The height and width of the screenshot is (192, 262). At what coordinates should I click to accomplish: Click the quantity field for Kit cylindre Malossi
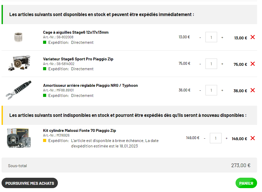coord(216,138)
